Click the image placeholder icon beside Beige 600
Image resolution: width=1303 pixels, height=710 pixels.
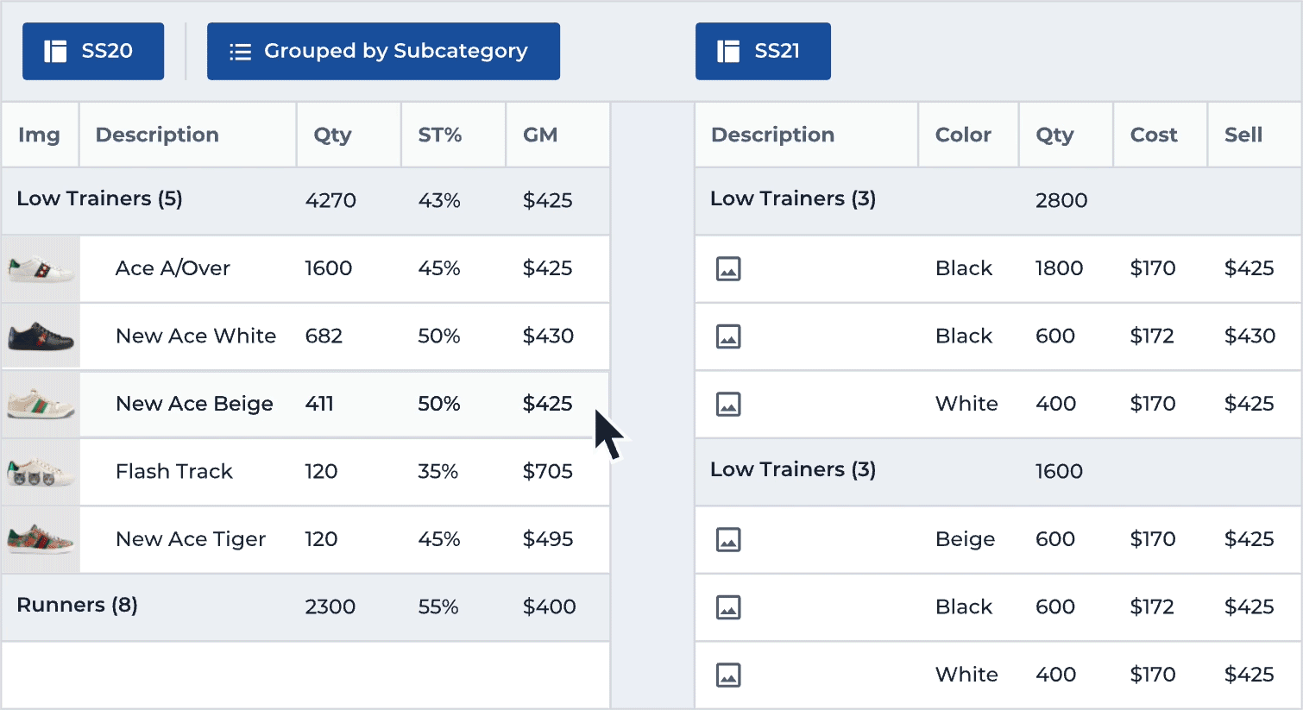point(728,540)
